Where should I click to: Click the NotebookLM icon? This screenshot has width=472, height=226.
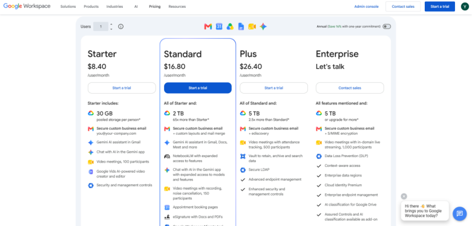[167, 157]
